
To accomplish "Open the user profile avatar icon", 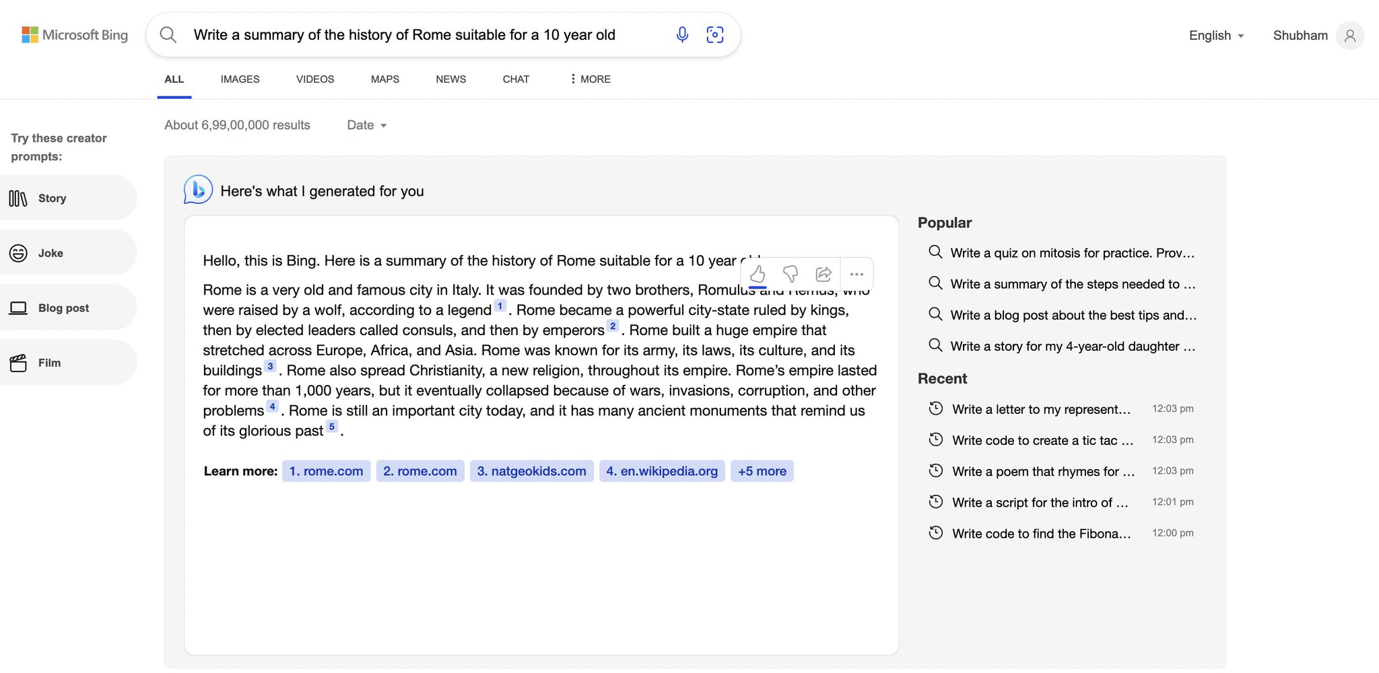I will [x=1350, y=36].
